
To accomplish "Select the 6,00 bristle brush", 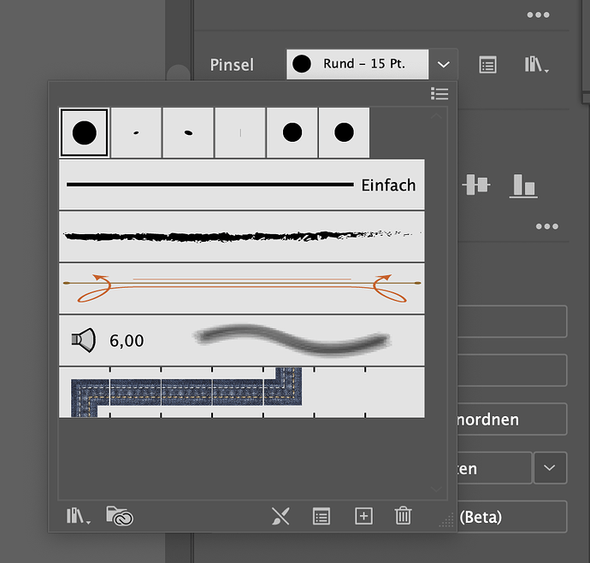I will (x=241, y=341).
